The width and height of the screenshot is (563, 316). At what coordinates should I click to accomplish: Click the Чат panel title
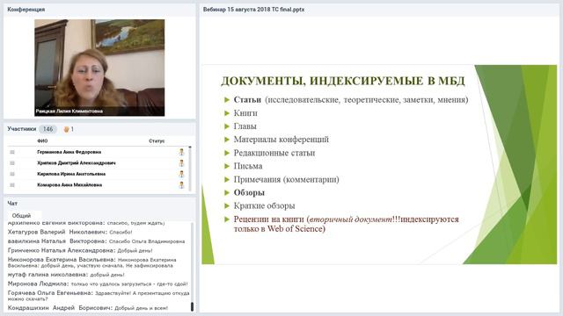12,204
